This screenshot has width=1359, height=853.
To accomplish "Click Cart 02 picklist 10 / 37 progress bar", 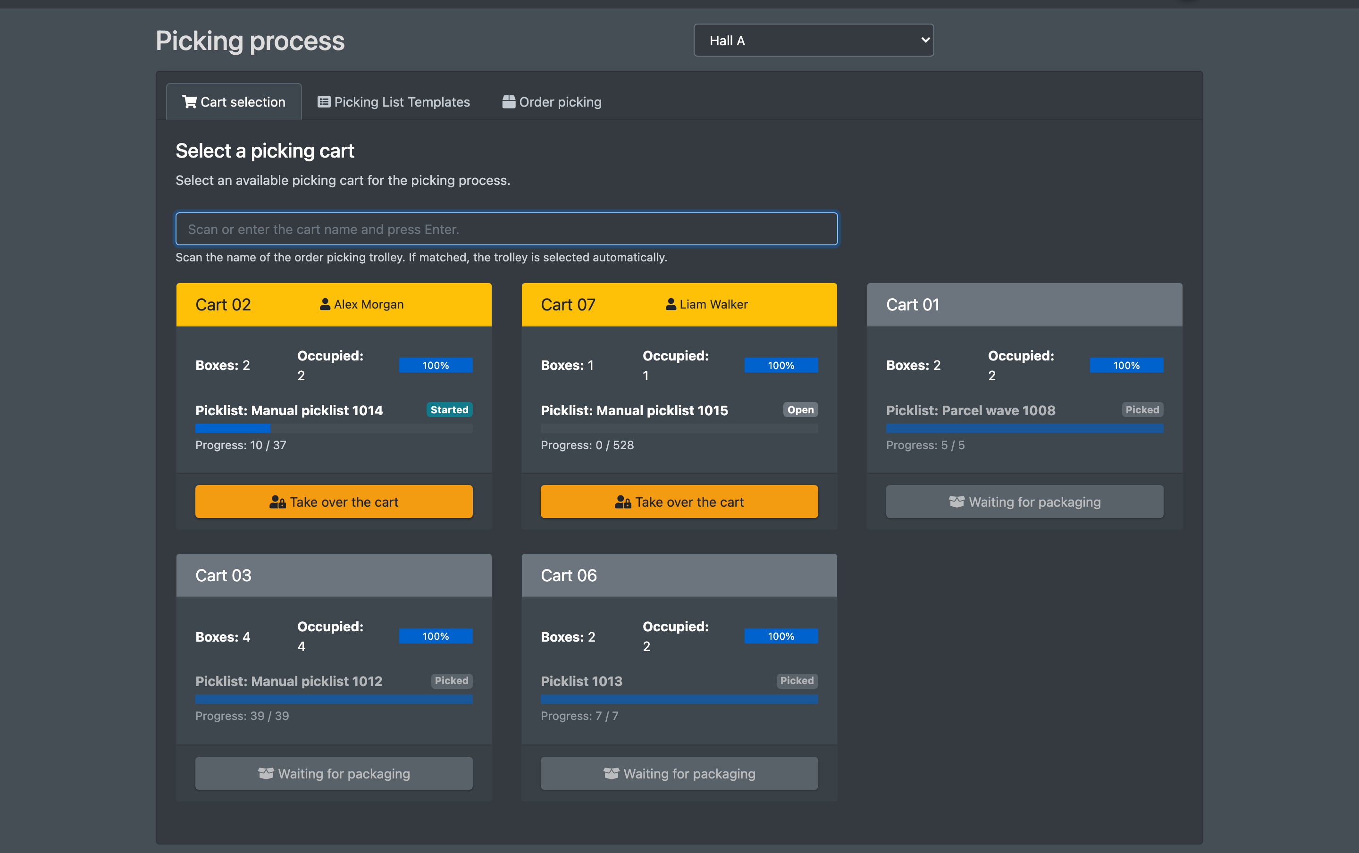I will pos(334,428).
